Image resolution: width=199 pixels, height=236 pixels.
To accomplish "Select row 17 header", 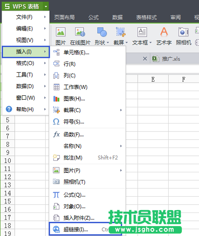I will [8, 218].
